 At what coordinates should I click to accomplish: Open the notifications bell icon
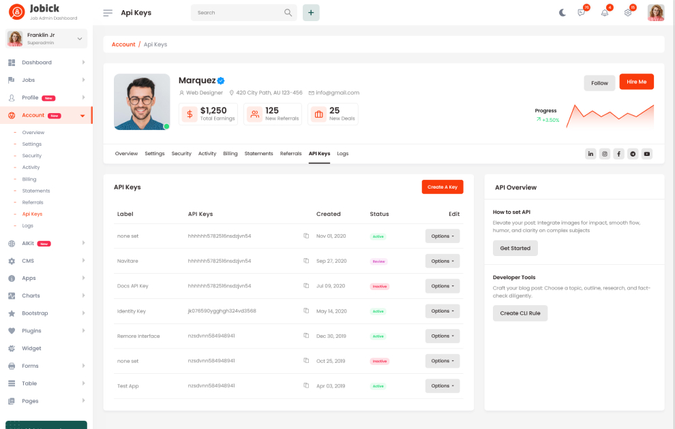(x=604, y=12)
